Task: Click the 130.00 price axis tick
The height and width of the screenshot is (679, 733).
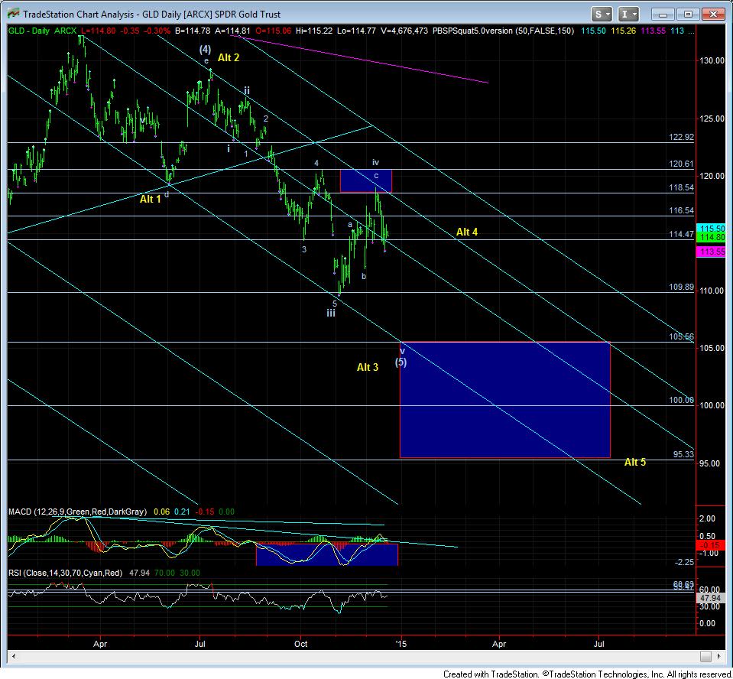Action: [x=711, y=61]
